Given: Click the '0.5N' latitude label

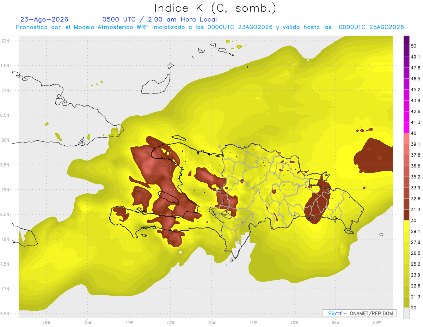Looking at the screenshot, I should point(5,115).
